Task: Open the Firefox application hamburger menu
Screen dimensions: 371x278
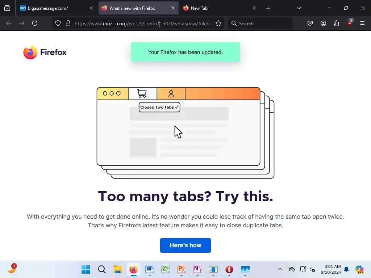Action: tap(362, 24)
